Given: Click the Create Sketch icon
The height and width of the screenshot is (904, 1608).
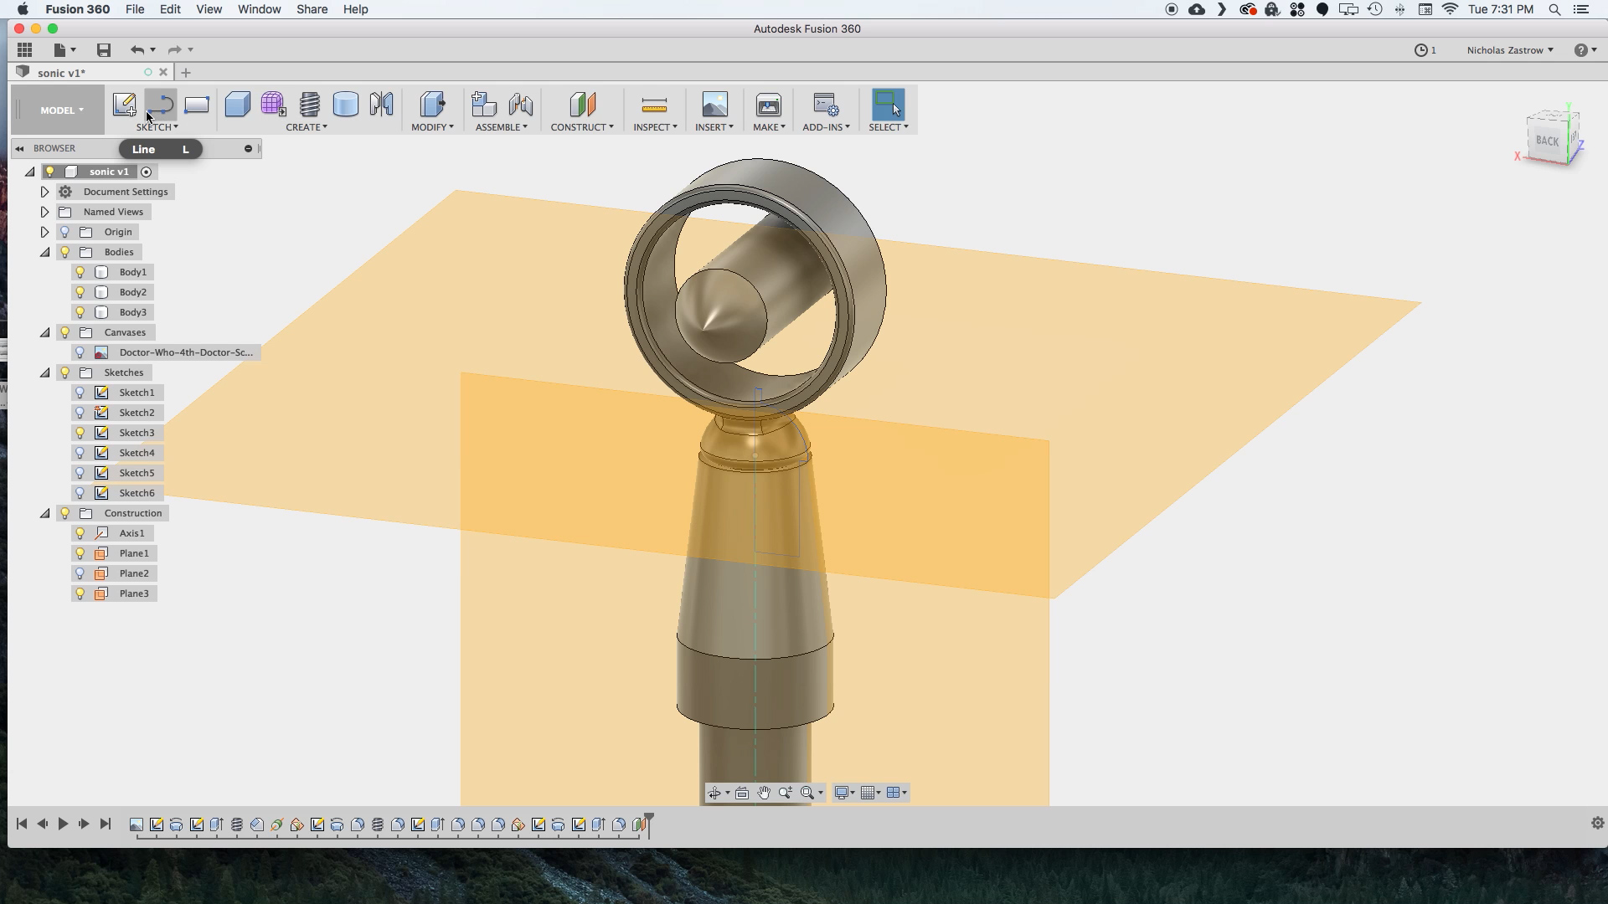Looking at the screenshot, I should pos(125,105).
